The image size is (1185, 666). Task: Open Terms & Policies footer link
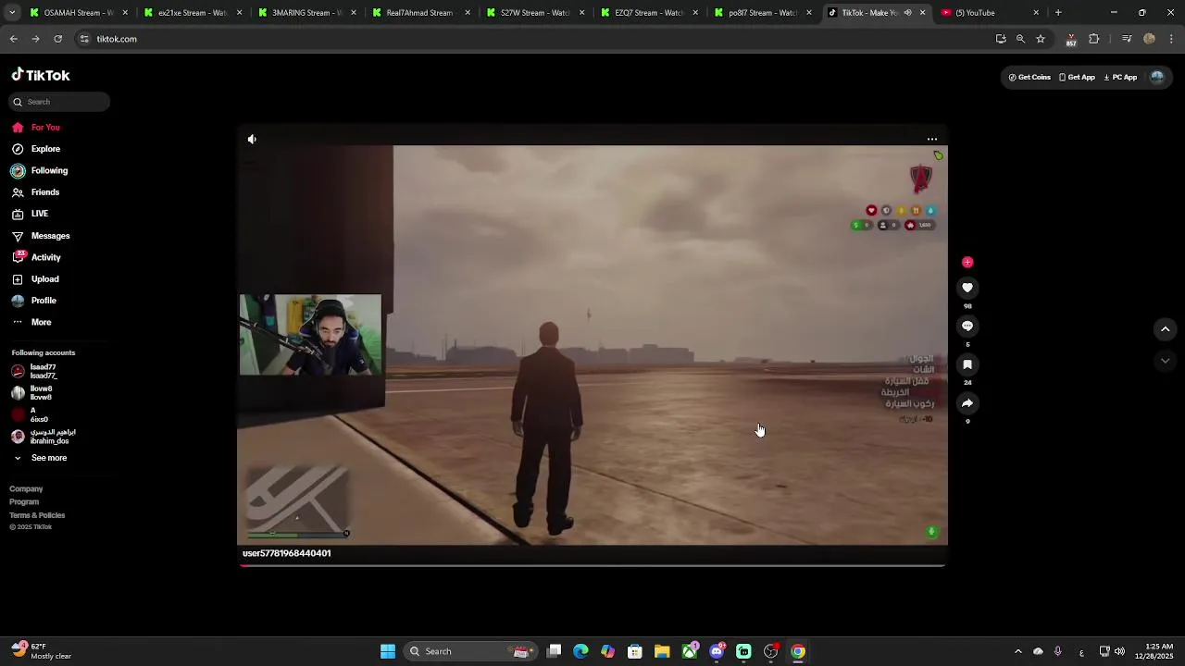tap(37, 515)
